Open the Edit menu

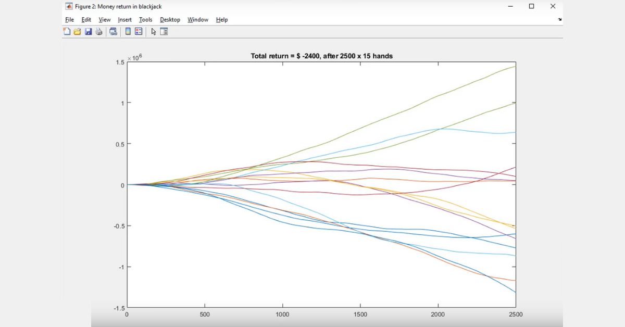86,20
